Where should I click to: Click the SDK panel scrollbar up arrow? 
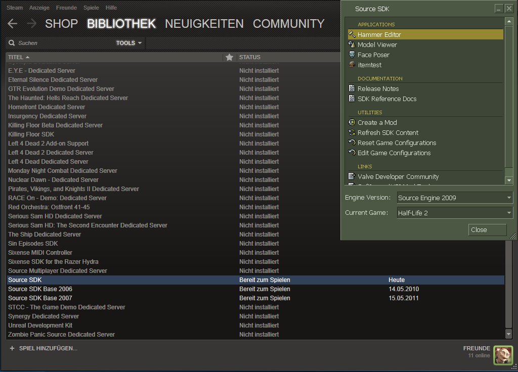tap(509, 21)
